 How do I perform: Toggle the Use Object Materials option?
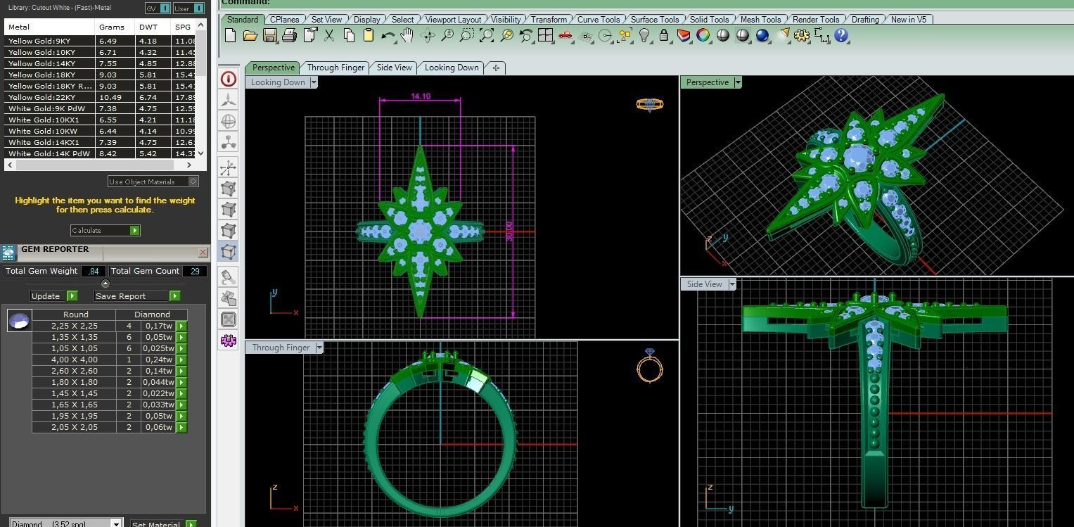click(x=153, y=182)
